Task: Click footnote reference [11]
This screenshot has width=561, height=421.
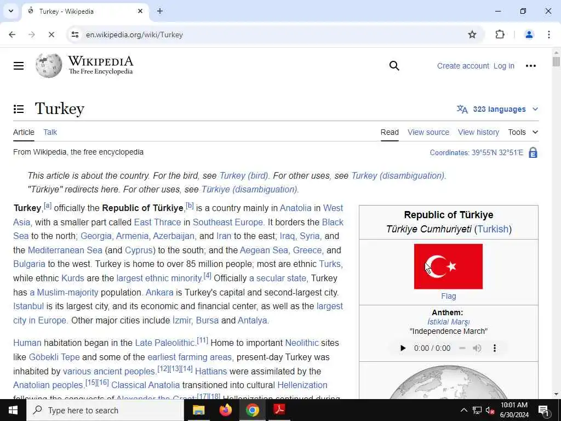Action: (x=202, y=340)
